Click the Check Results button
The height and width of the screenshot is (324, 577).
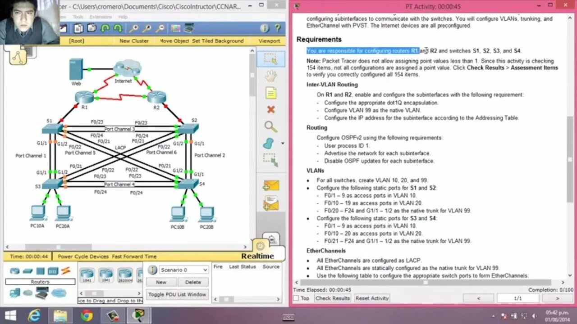click(x=332, y=298)
